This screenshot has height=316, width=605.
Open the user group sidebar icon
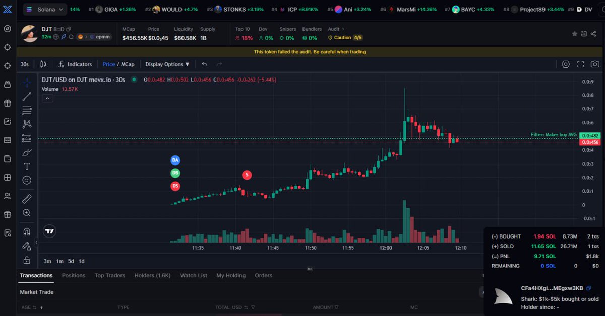pos(7,196)
